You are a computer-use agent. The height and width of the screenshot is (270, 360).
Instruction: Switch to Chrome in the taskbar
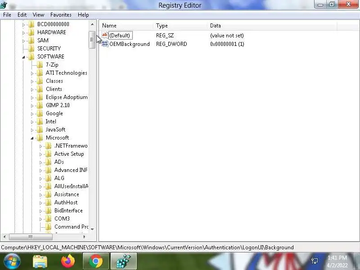pos(96,261)
